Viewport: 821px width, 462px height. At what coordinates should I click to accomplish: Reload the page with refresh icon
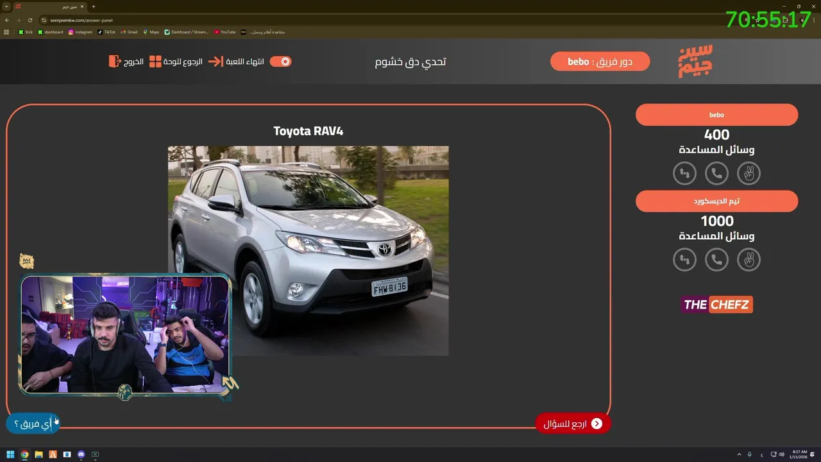point(30,20)
